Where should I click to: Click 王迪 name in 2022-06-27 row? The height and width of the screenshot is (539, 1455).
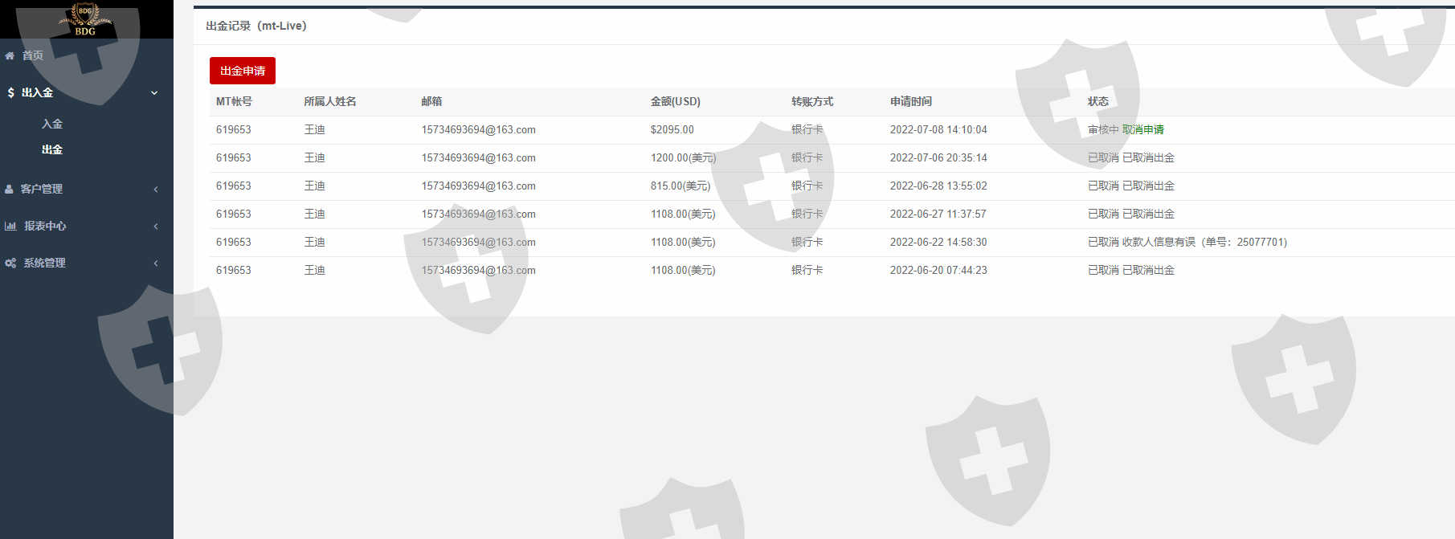point(314,214)
